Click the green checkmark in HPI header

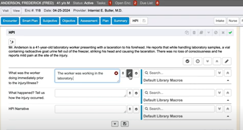(x=230, y=32)
